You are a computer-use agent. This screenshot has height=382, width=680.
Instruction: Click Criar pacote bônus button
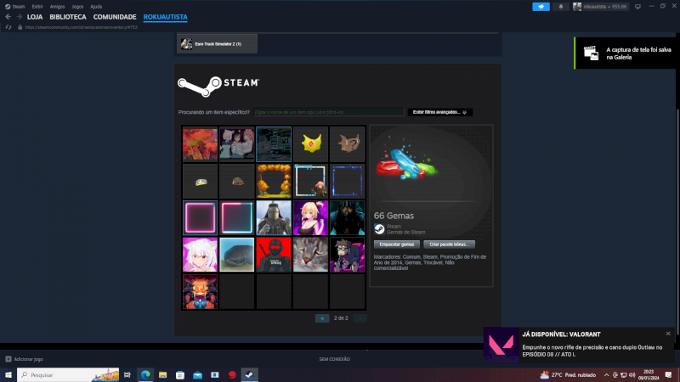tap(449, 244)
